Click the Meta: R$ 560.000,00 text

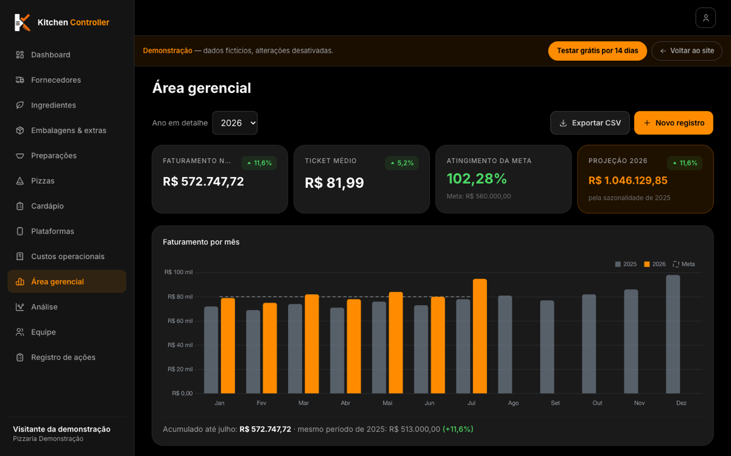click(479, 196)
